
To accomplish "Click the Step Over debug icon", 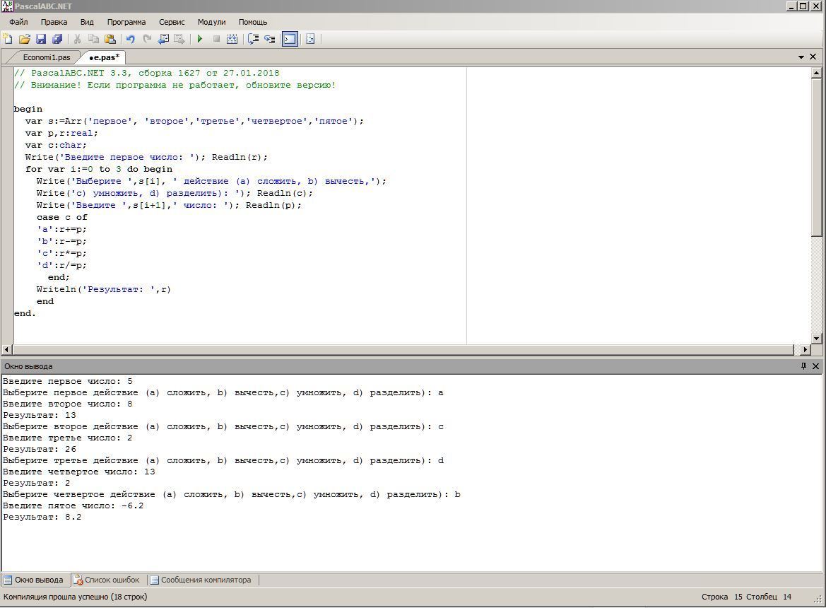I will (x=253, y=40).
